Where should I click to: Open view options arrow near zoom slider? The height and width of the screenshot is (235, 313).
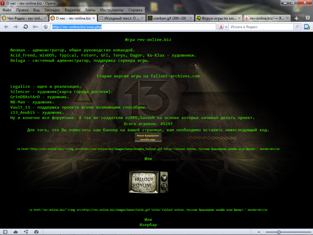[259, 232]
